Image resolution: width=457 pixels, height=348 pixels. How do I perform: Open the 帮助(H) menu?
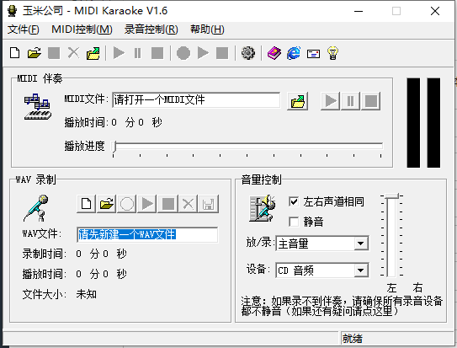[207, 29]
